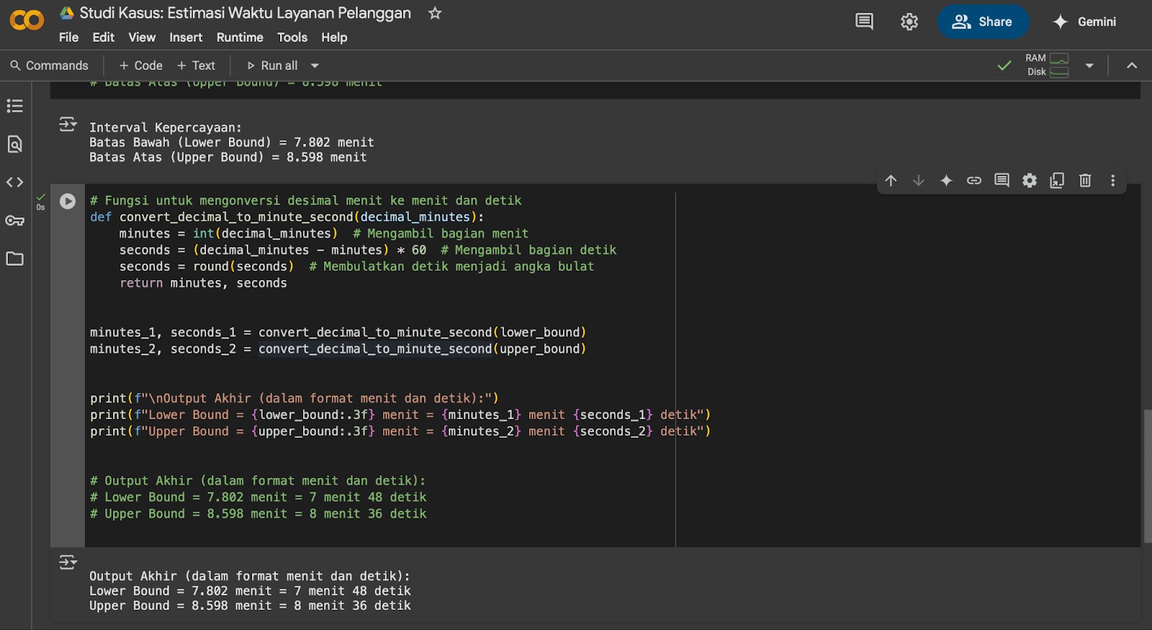Viewport: 1152px width, 630px height.
Task: Open the Insert menu
Action: [186, 37]
